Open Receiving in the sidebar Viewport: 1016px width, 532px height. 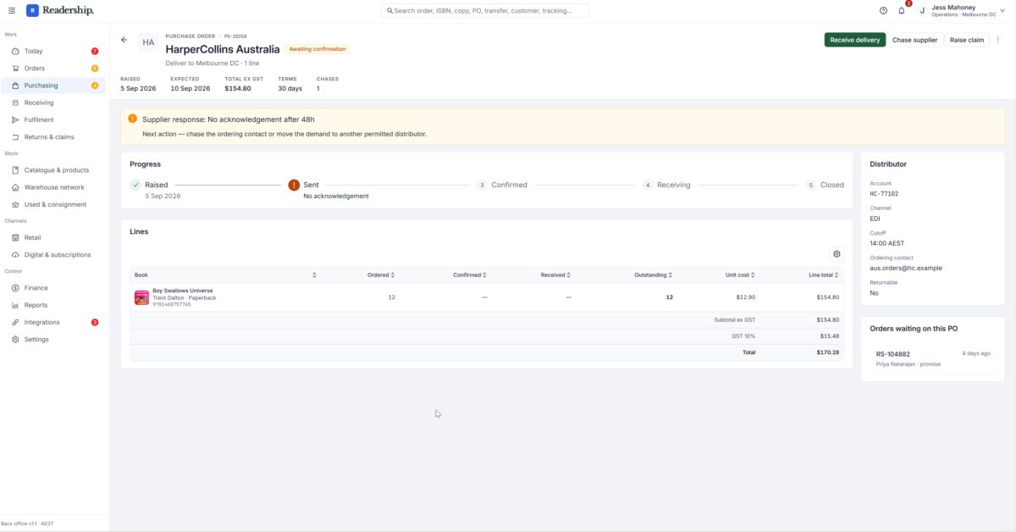pyautogui.click(x=52, y=103)
